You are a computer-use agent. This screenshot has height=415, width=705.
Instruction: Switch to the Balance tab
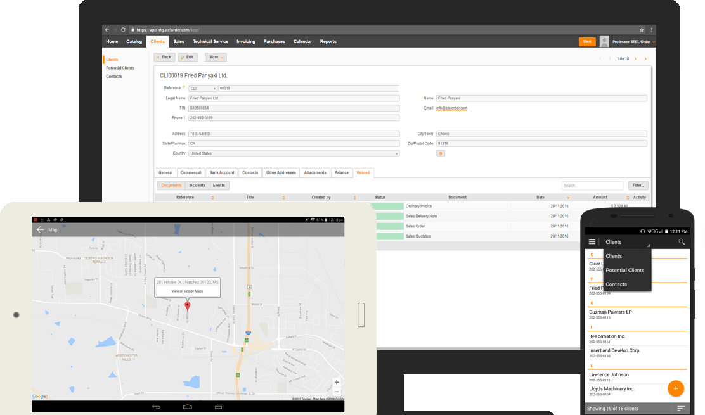[x=341, y=173]
